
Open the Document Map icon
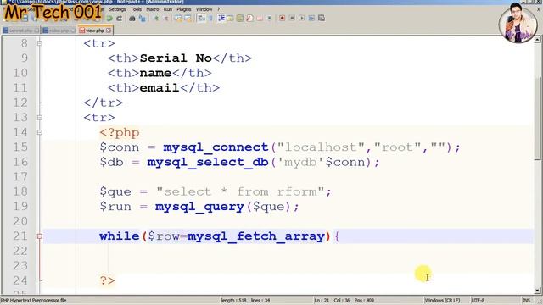point(239,19)
